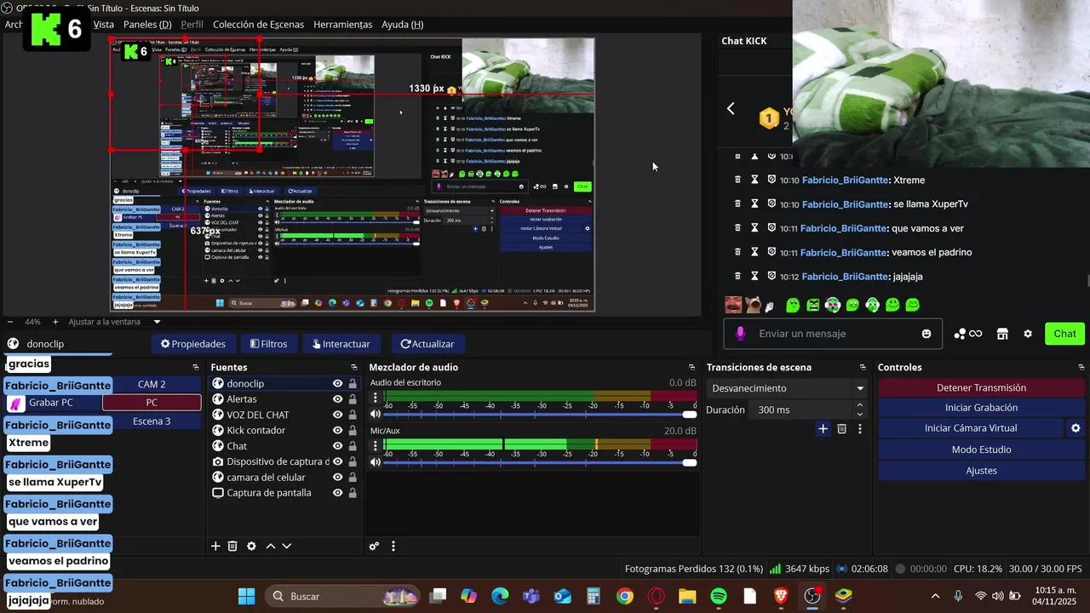The height and width of the screenshot is (613, 1090).
Task: Open Ajustes
Action: pyautogui.click(x=981, y=471)
